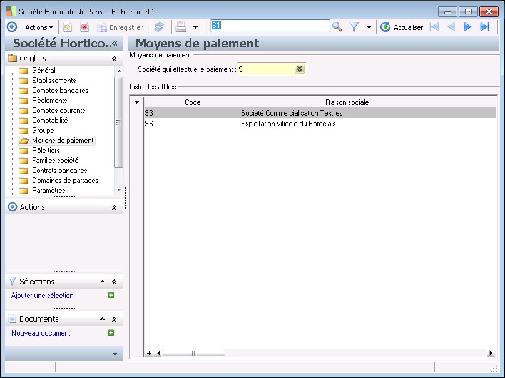Click the delete record red X icon
This screenshot has width=505, height=378.
tap(84, 27)
